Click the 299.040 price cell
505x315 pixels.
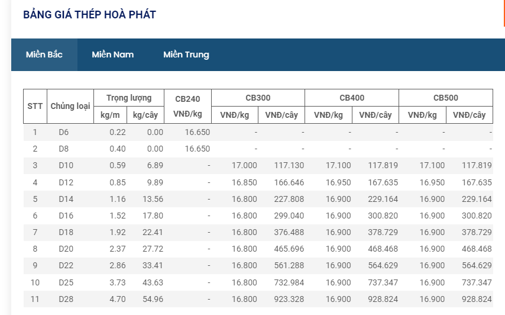[289, 216]
